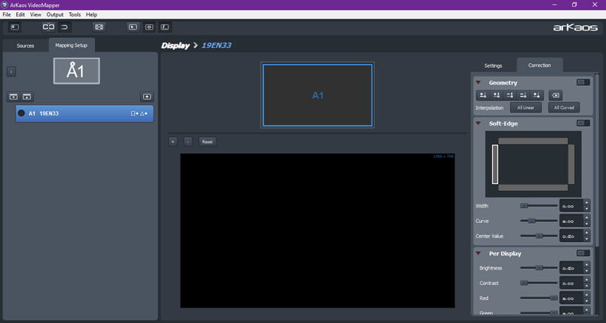Open the File menu
The height and width of the screenshot is (323, 606).
6,15
